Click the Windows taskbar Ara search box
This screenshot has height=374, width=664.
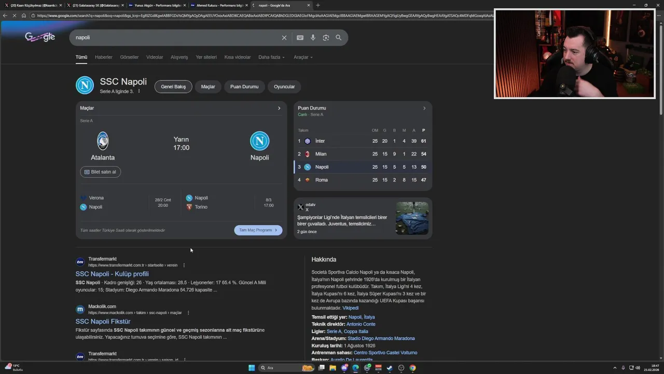[287, 368]
